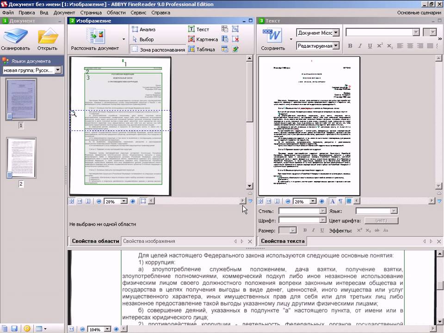Open the Правка menu
Screen dimensions: 444x333
point(27,12)
